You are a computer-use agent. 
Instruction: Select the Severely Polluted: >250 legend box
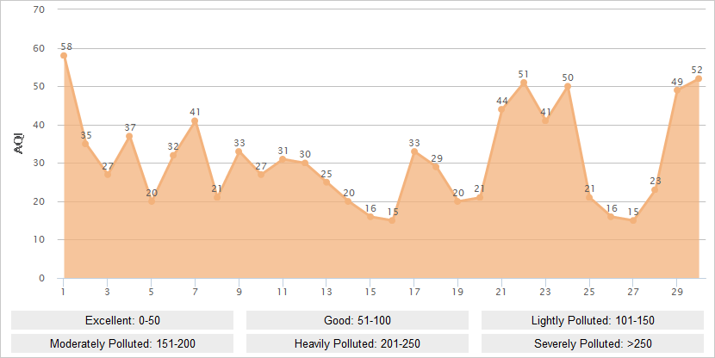pos(592,342)
